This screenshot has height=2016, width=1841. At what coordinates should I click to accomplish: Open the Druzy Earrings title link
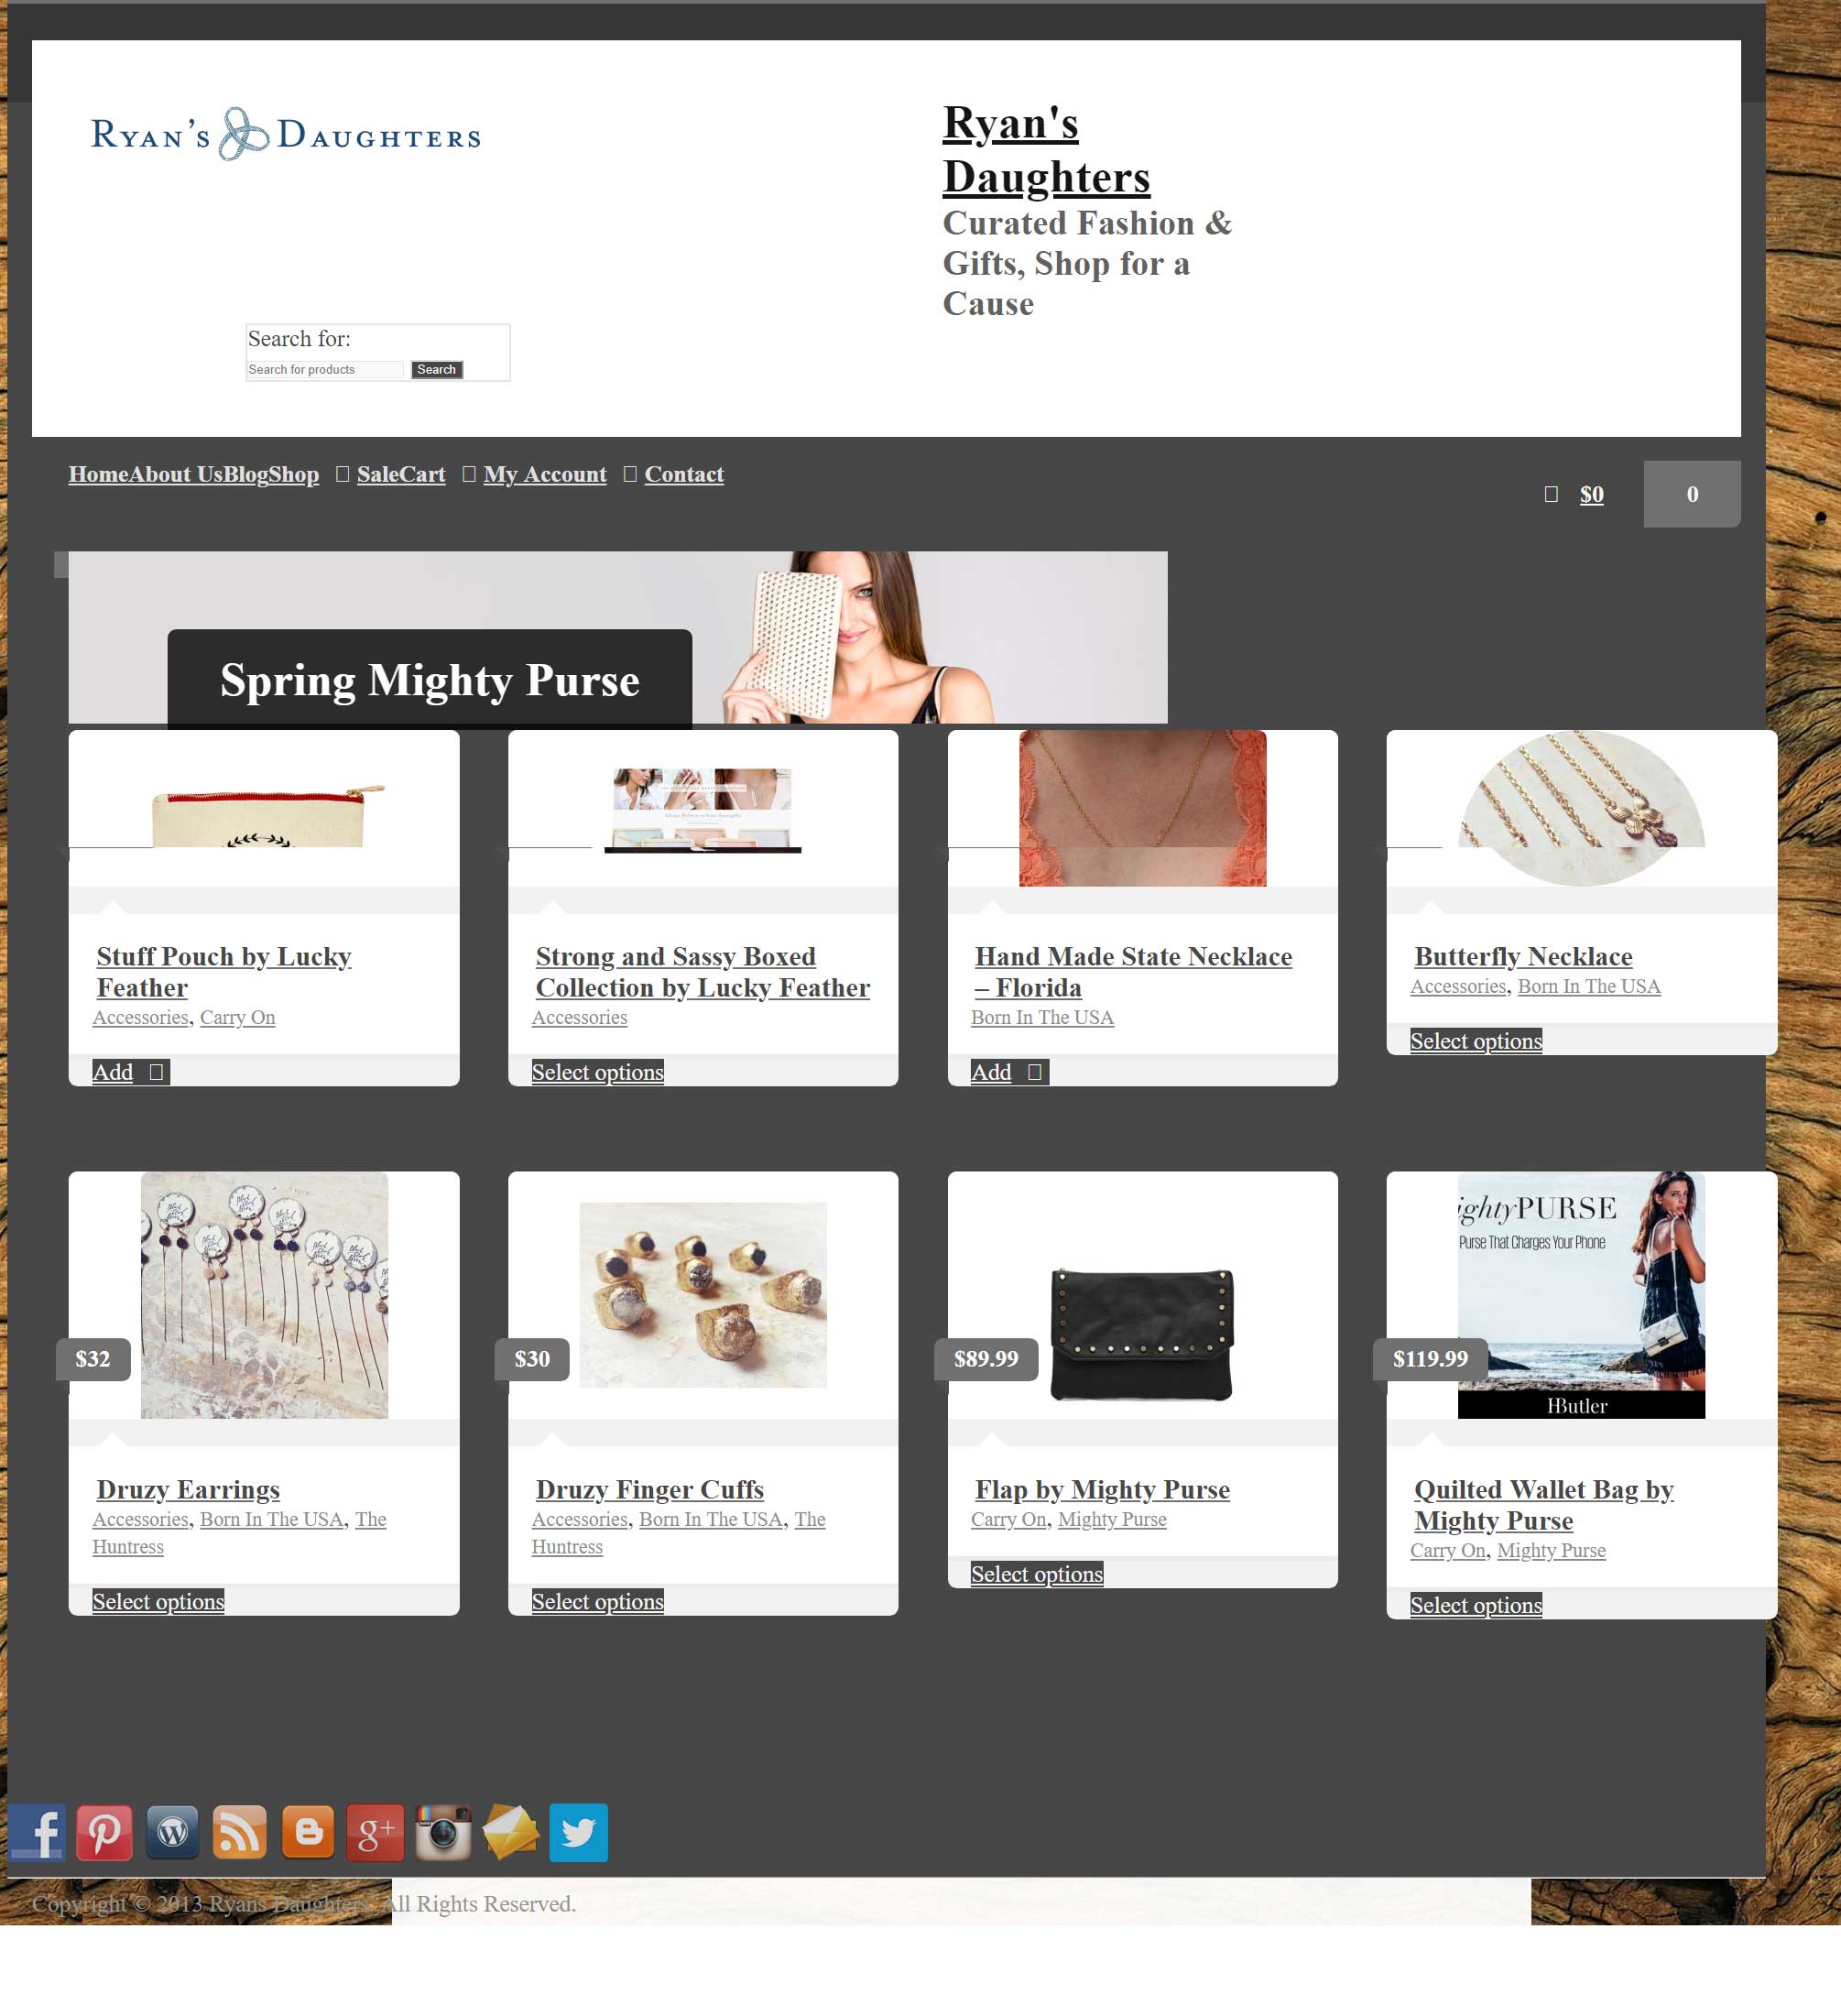(x=188, y=1490)
